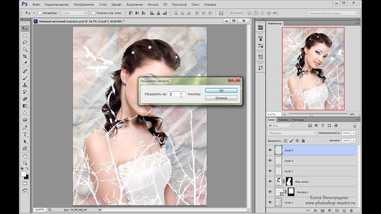Screen dimensions: 381x214
Task: Choose the Clone Stamp tool
Action: (25, 85)
